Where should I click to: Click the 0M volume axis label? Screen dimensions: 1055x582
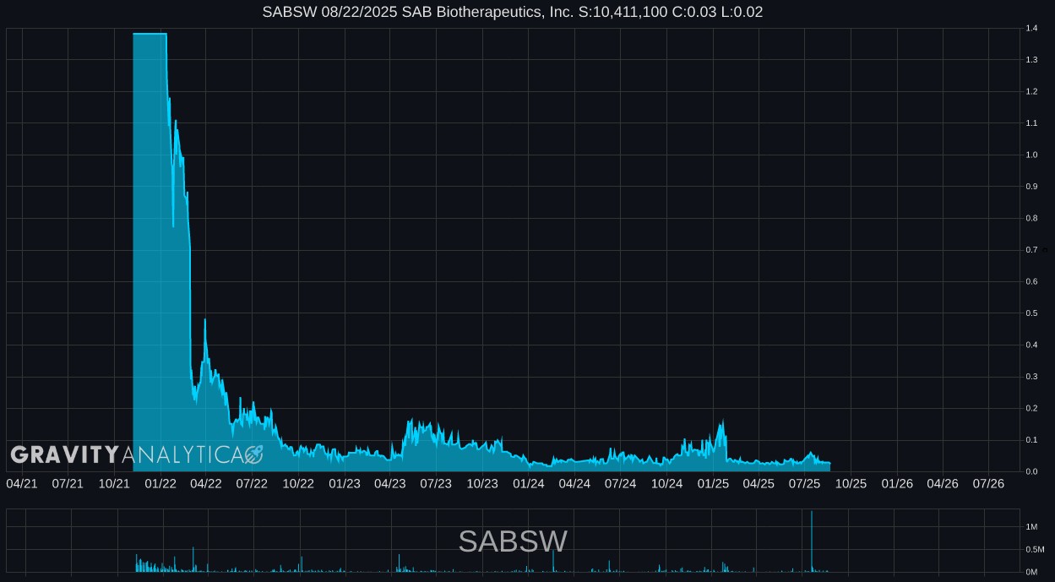pos(1031,573)
